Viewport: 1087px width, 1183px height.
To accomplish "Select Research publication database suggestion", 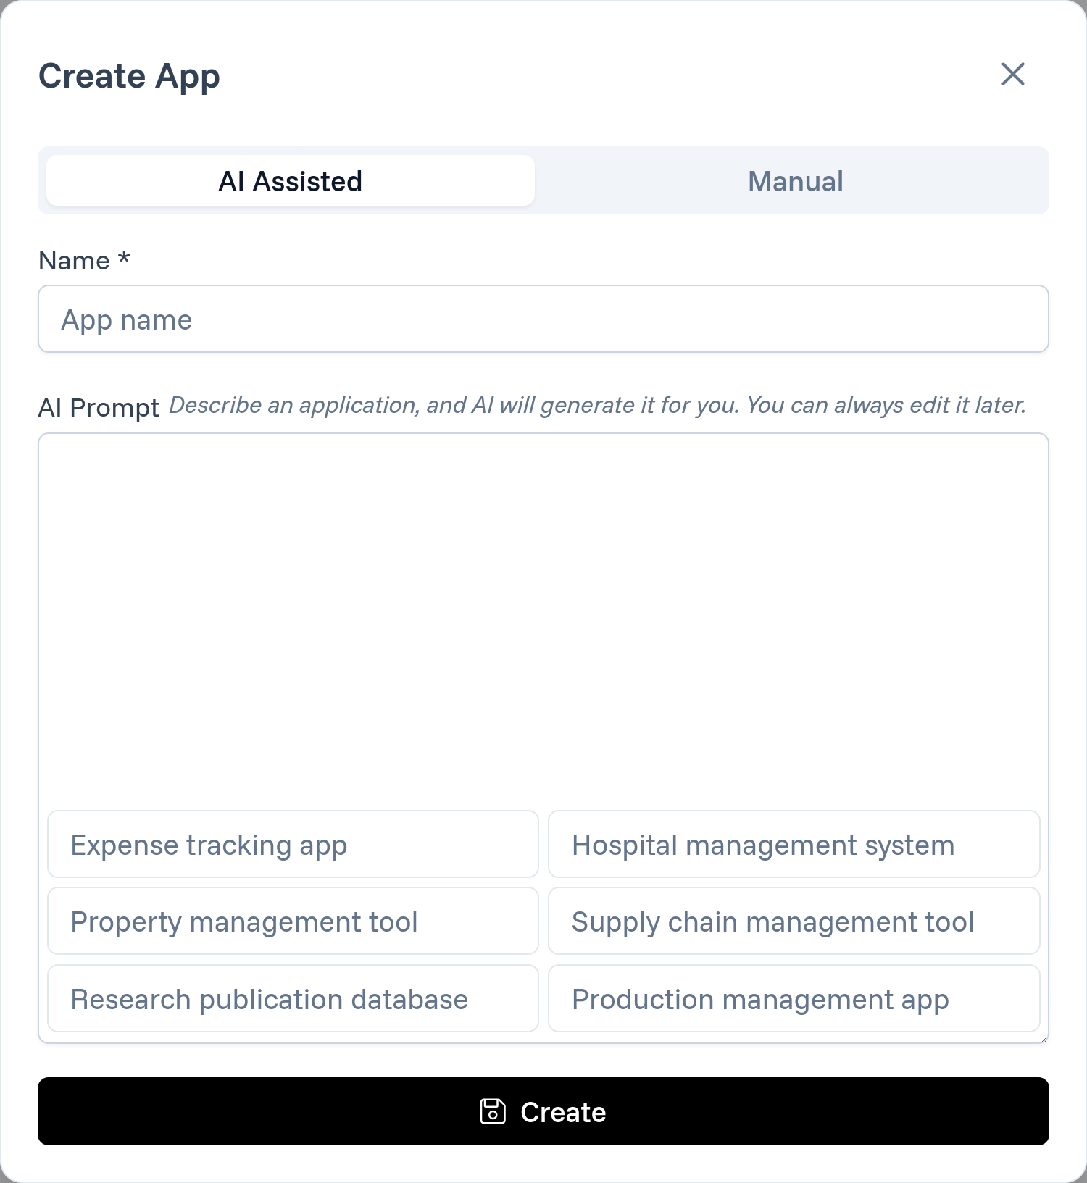I will [x=293, y=999].
